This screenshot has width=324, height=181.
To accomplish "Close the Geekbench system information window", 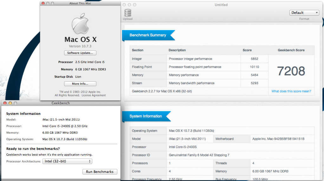I will pyautogui.click(x=5, y=103).
